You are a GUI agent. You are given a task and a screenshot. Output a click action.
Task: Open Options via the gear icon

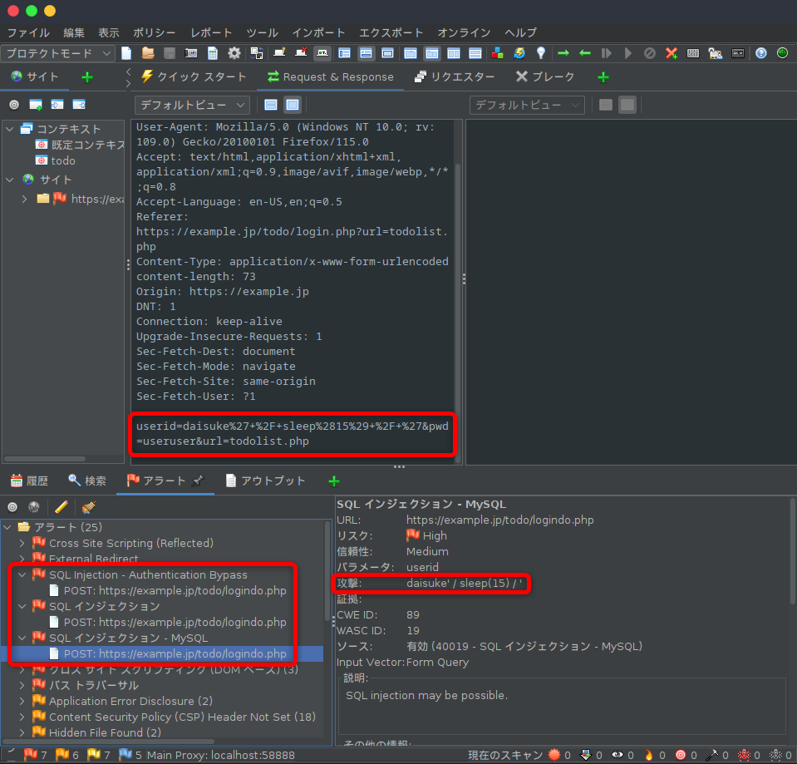(234, 53)
